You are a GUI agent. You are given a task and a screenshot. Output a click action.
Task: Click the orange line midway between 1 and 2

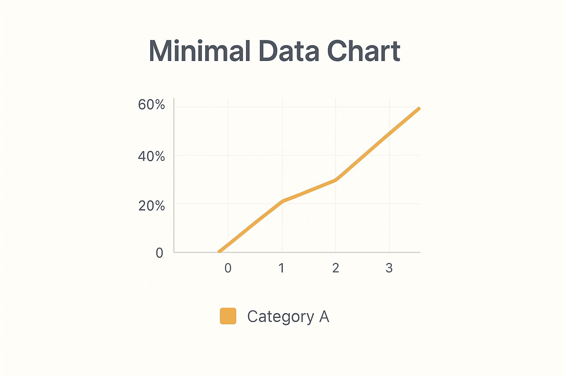click(309, 190)
